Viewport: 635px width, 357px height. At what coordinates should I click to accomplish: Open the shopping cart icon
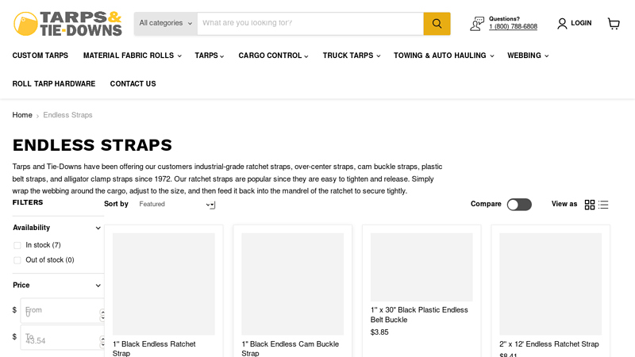coord(614,24)
